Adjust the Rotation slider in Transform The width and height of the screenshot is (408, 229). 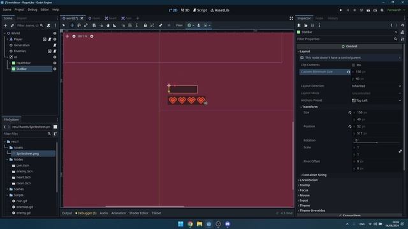point(377,142)
